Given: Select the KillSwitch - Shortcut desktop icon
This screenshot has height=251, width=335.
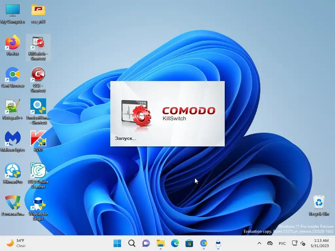Looking at the screenshot, I should [38, 48].
